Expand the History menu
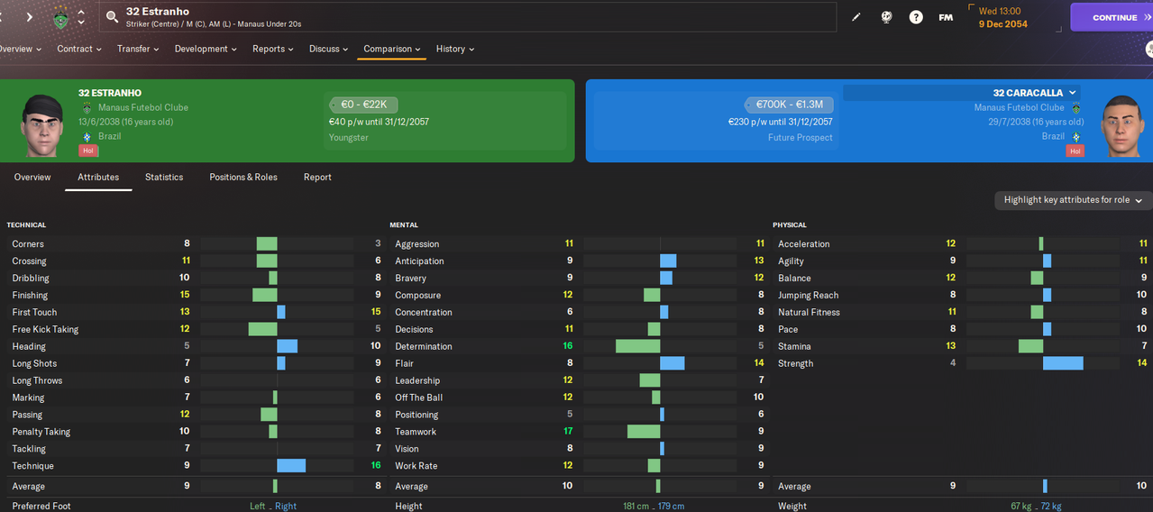Image resolution: width=1153 pixels, height=512 pixels. [455, 49]
